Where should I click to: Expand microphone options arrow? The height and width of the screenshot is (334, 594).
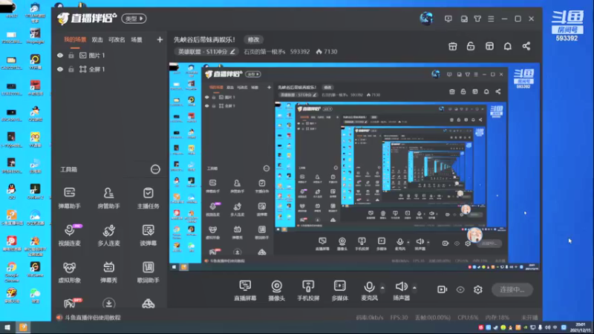382,288
